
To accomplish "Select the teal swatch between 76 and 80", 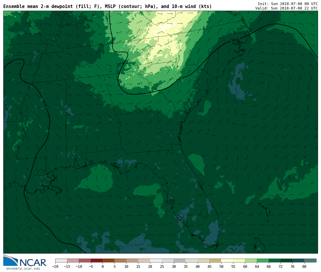I will (x=298, y=260).
